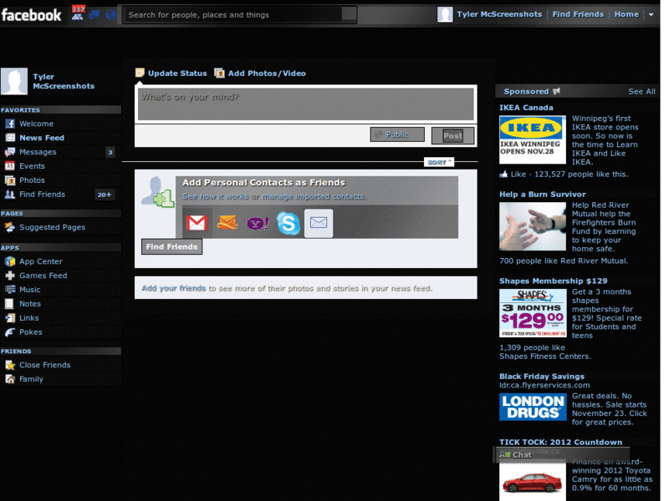Click the red Toyota Camry image
The height and width of the screenshot is (501, 669).
(533, 483)
